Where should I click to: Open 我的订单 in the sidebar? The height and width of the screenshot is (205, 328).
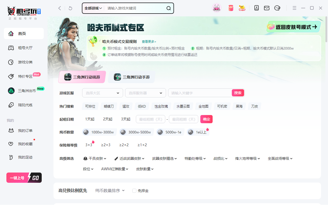tap(24, 131)
